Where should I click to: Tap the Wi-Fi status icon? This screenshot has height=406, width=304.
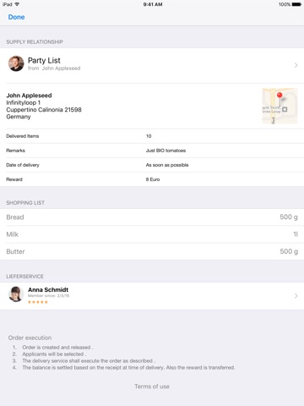pyautogui.click(x=17, y=4)
